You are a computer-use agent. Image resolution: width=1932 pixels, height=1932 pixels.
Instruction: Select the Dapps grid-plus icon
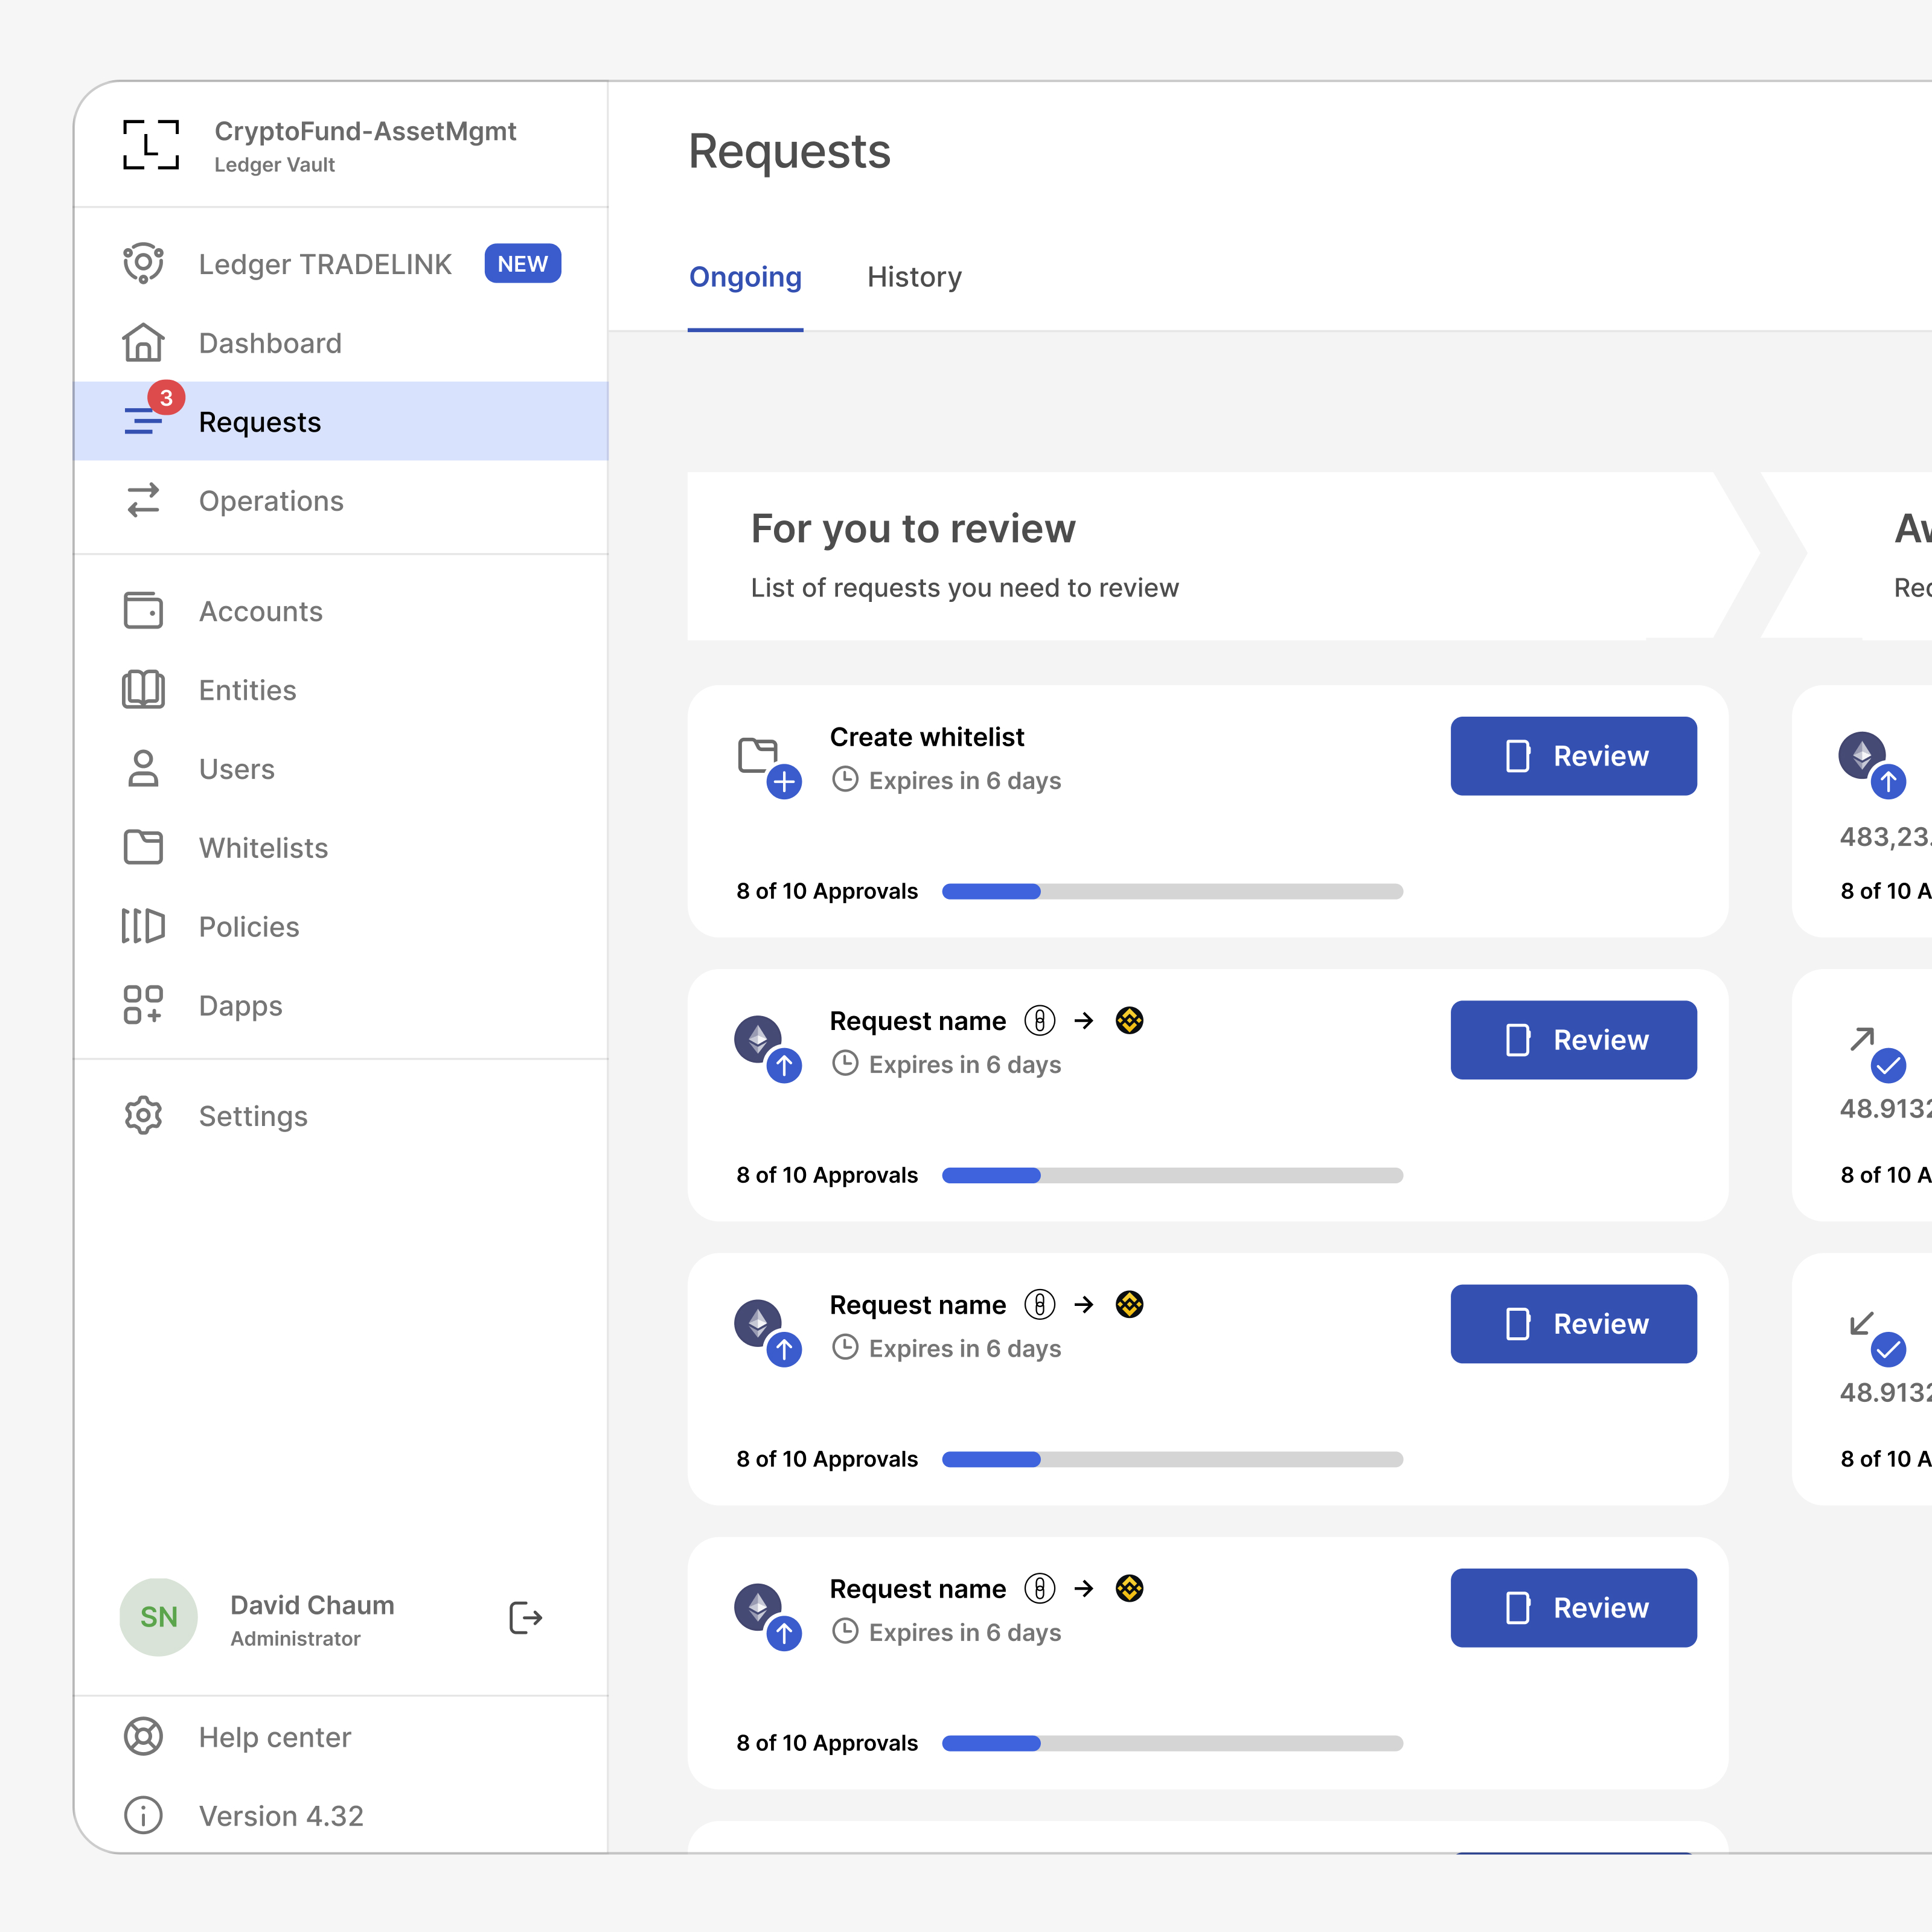143,1005
